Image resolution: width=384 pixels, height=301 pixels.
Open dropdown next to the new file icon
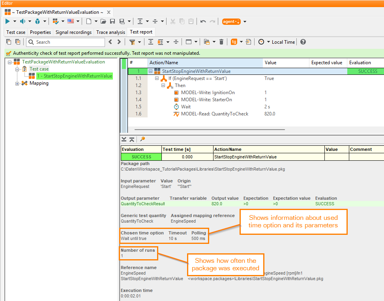point(96,22)
